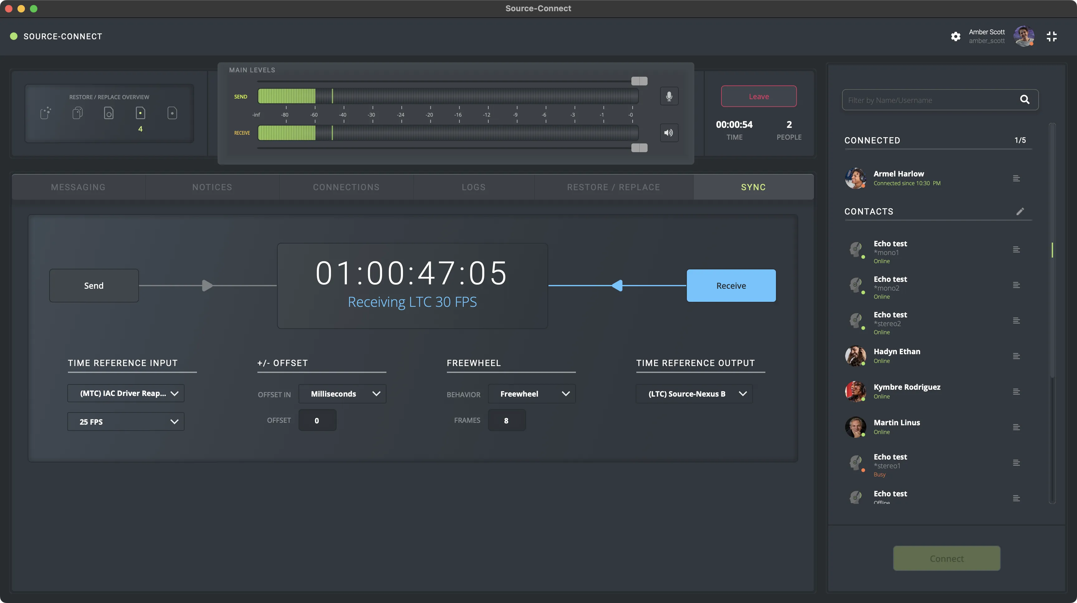
Task: Select the Sync tab
Action: click(754, 187)
